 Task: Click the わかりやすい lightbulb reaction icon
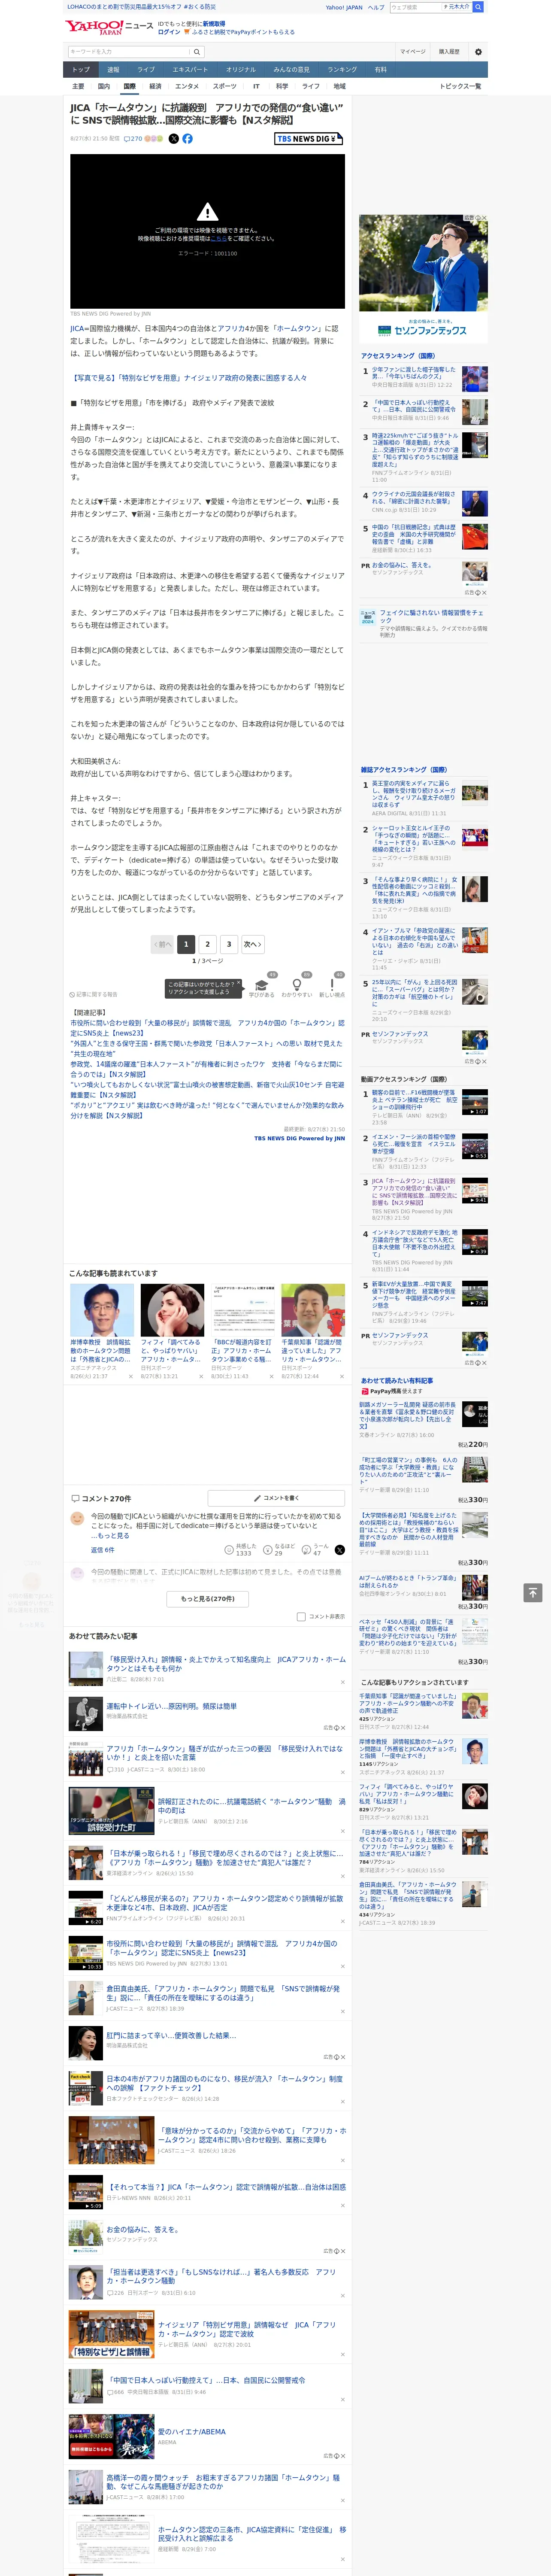pyautogui.click(x=296, y=984)
